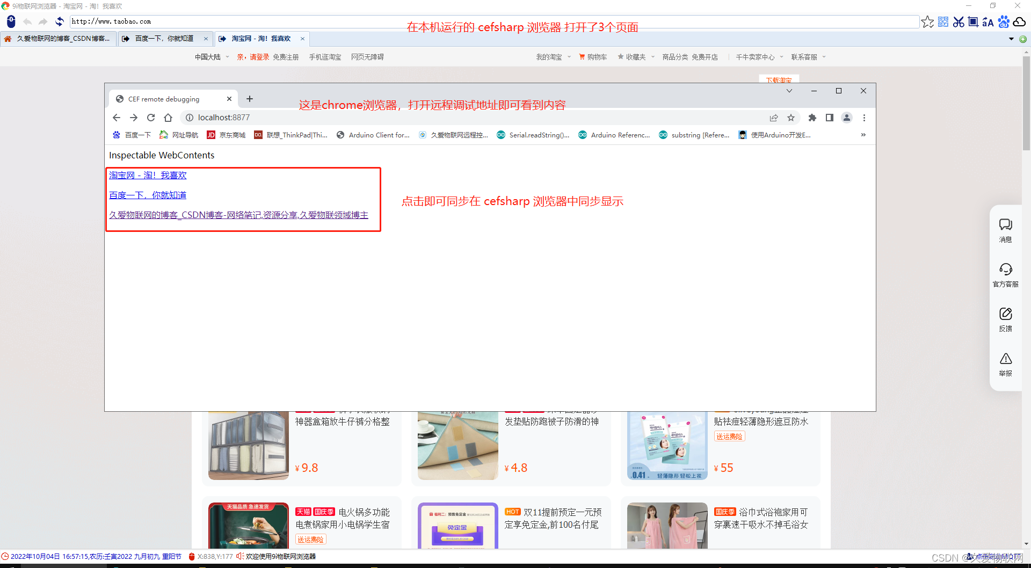Open the 淘宝网 link in Inspectable WebContents
The image size is (1031, 568).
click(148, 175)
